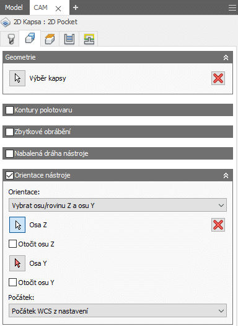Switch to the Model tab

tap(14, 7)
